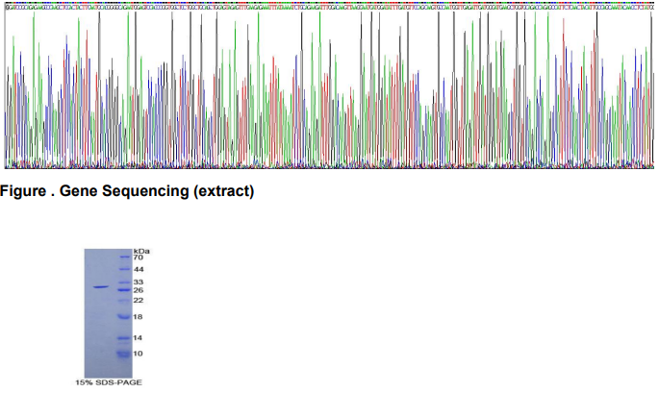
Task: Click the '70' molecular weight label
Action: 138,258
